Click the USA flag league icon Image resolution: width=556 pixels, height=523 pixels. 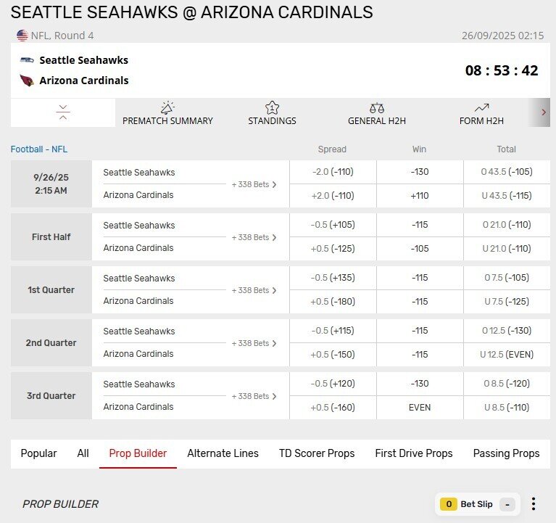[22, 36]
